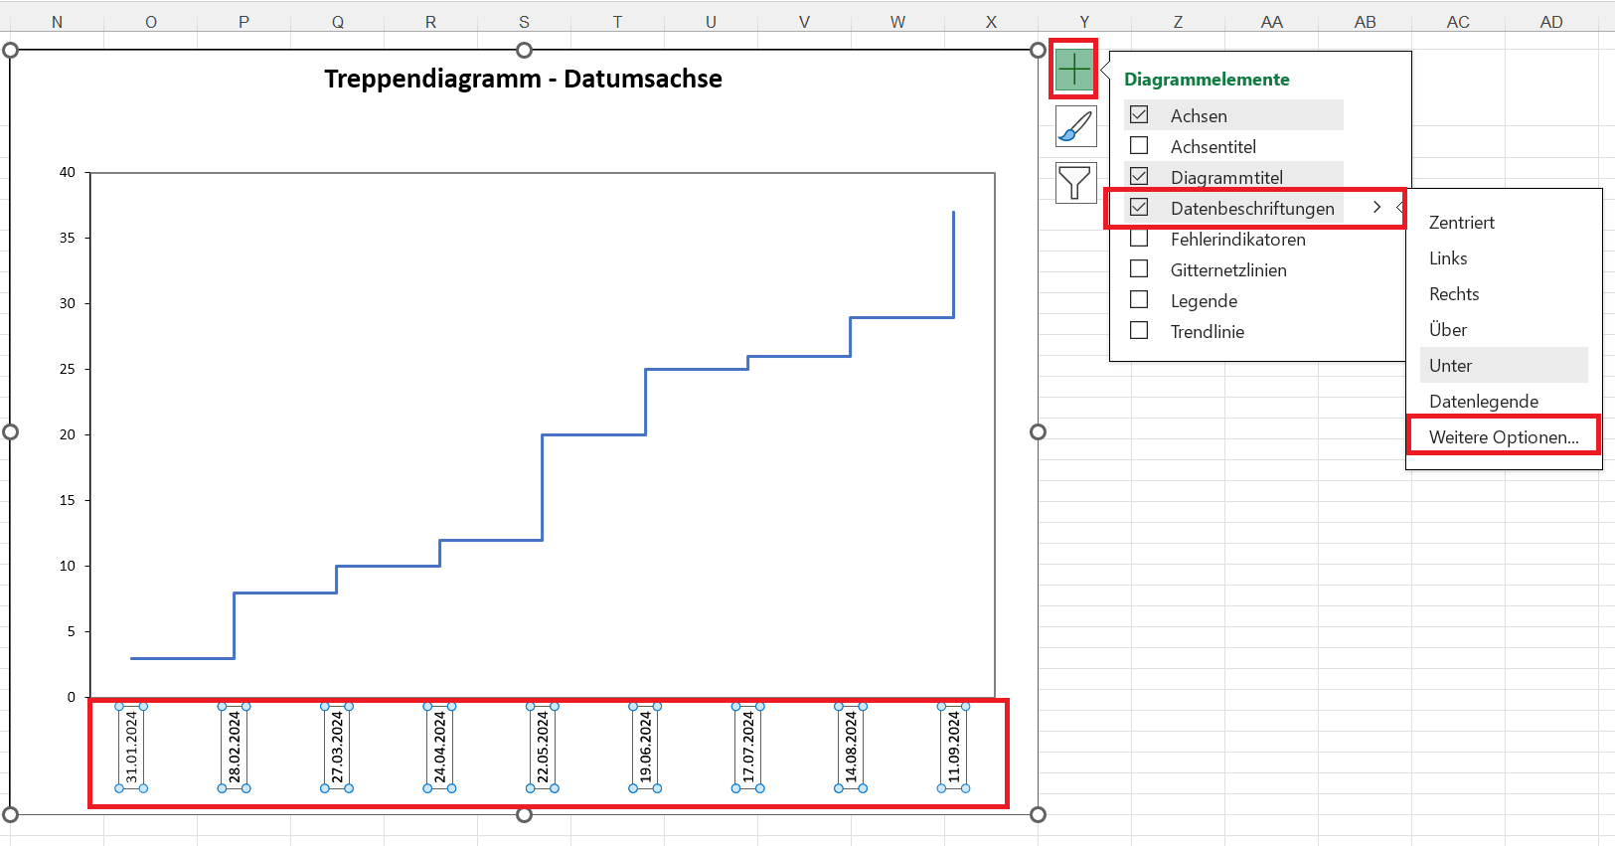Uncheck the Diagrammtitel checkbox

tap(1139, 177)
